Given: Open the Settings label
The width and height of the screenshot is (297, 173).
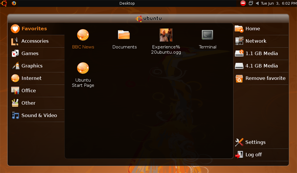Looking at the screenshot, I should pos(256,142).
